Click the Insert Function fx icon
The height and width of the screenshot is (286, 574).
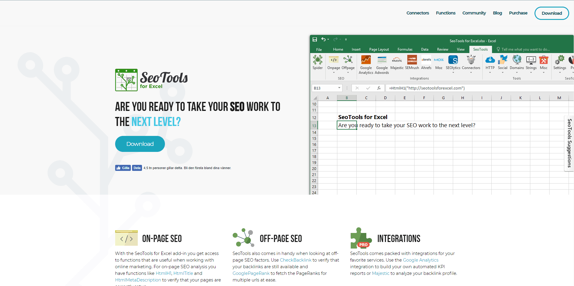point(379,88)
